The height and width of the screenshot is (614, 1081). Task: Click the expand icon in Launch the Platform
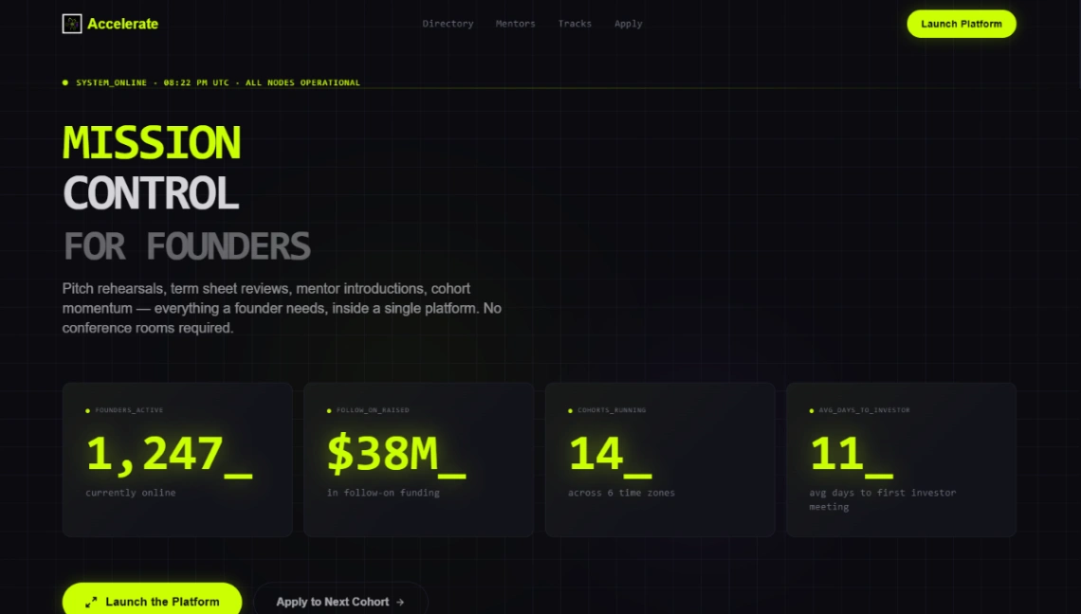(91, 602)
